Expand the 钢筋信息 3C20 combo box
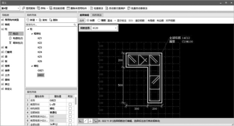The width and height of the screenshot is (234, 126). (x=104, y=28)
